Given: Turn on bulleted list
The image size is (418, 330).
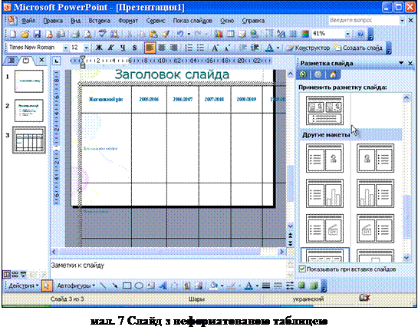Looking at the screenshot, I should [200, 48].
